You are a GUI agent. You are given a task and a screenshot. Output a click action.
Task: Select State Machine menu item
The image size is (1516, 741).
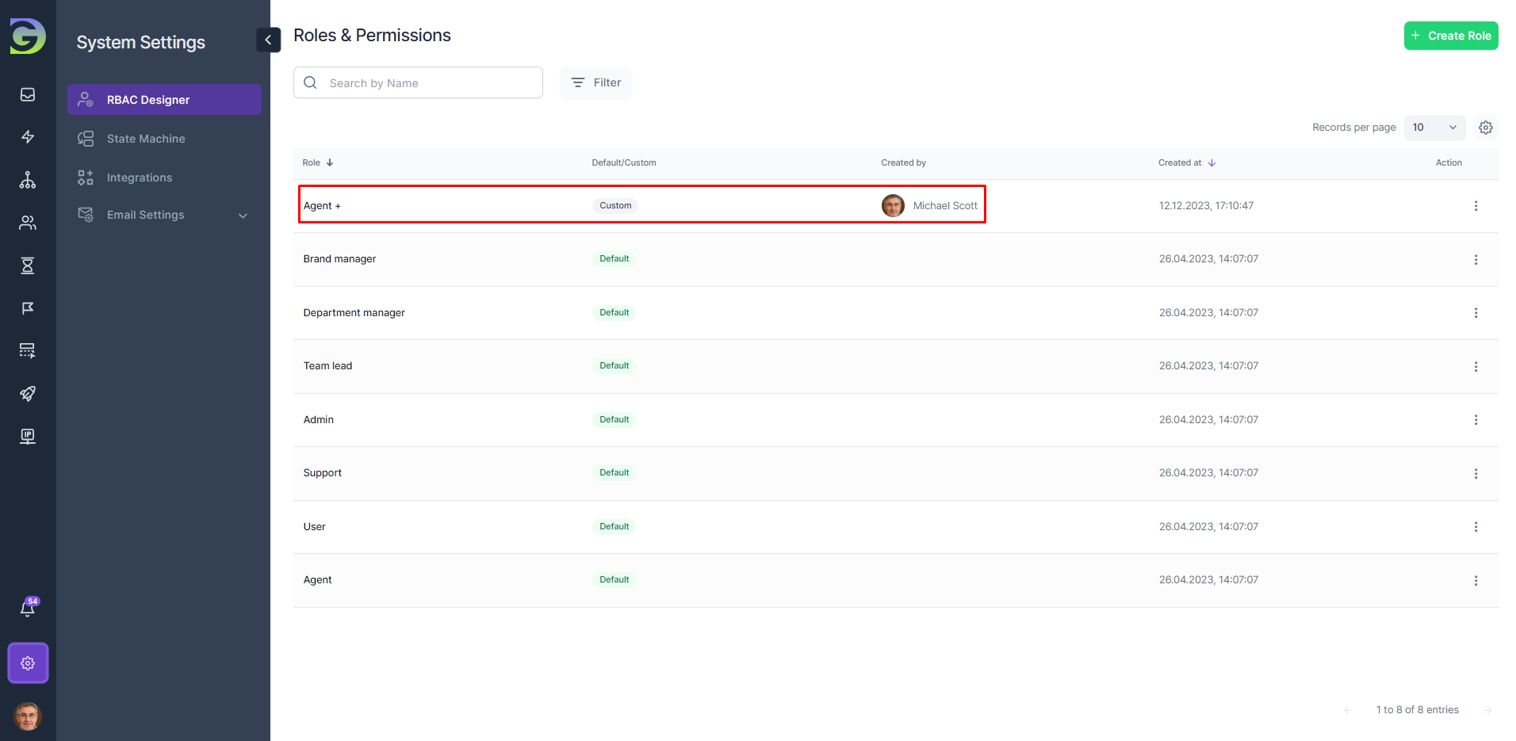tap(146, 139)
